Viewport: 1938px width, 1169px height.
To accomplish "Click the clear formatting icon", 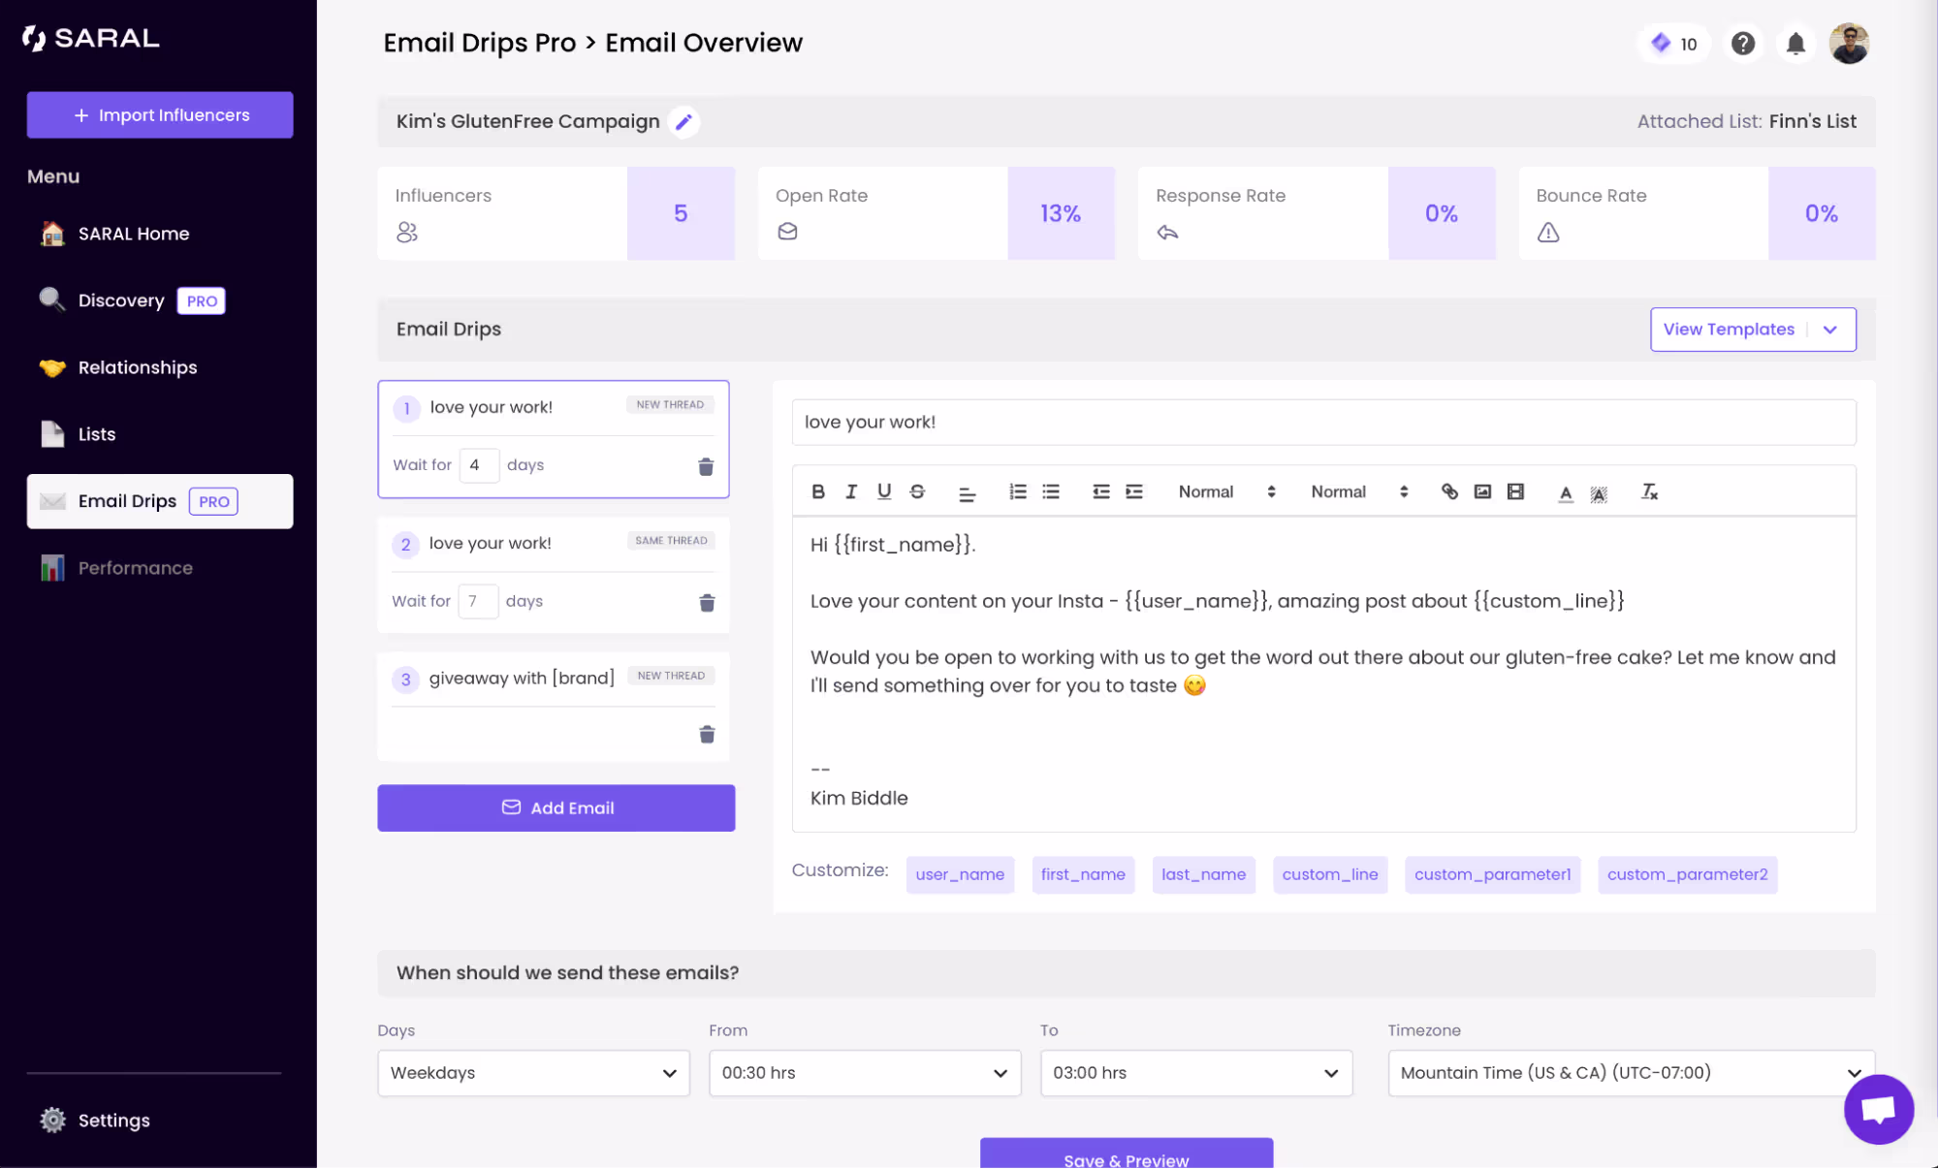I will pyautogui.click(x=1649, y=492).
